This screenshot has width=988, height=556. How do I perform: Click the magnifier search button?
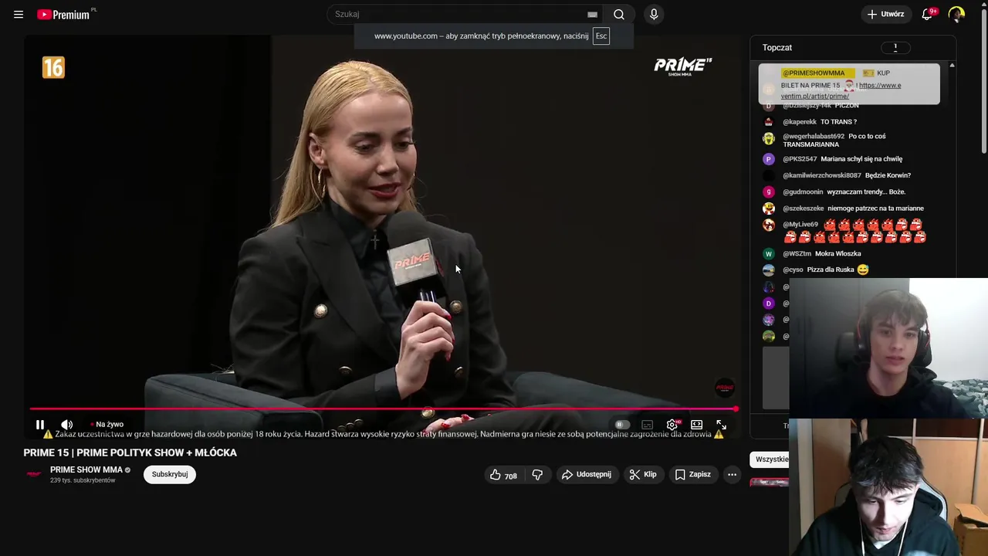(619, 14)
